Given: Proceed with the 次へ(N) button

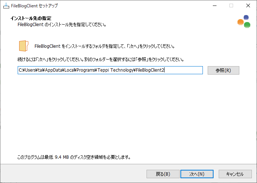Looking at the screenshot, I should [197, 174].
